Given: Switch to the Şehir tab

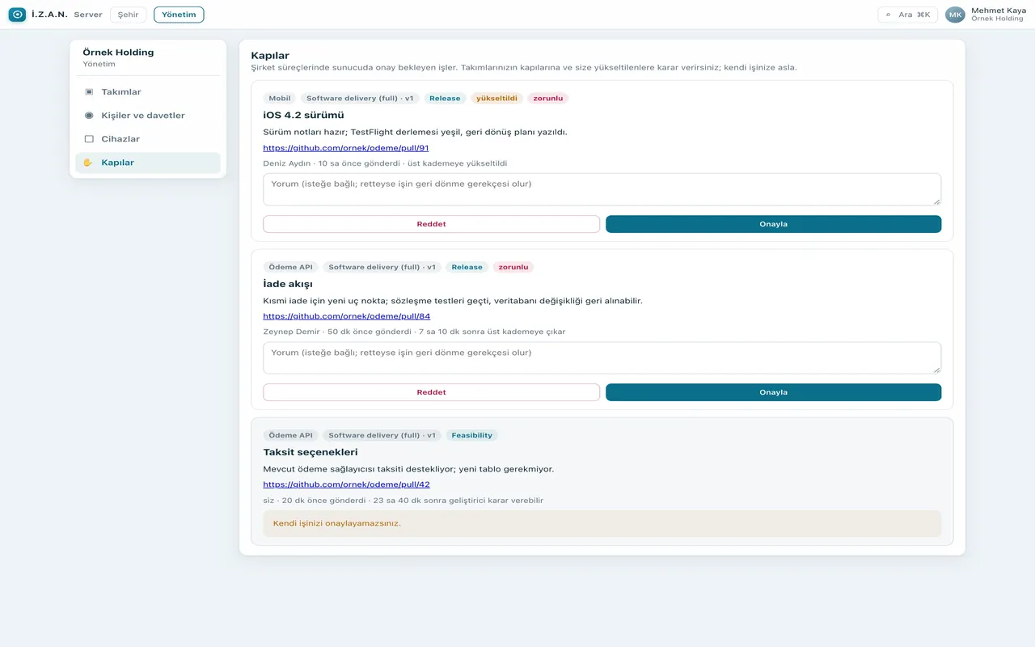Looking at the screenshot, I should [128, 15].
